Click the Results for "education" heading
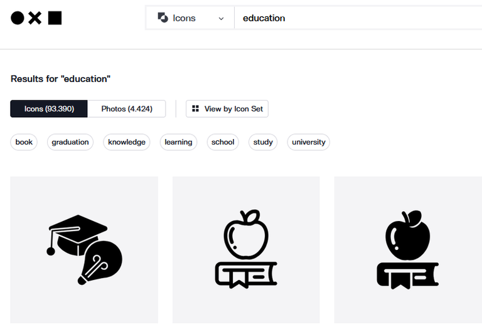 [61, 79]
